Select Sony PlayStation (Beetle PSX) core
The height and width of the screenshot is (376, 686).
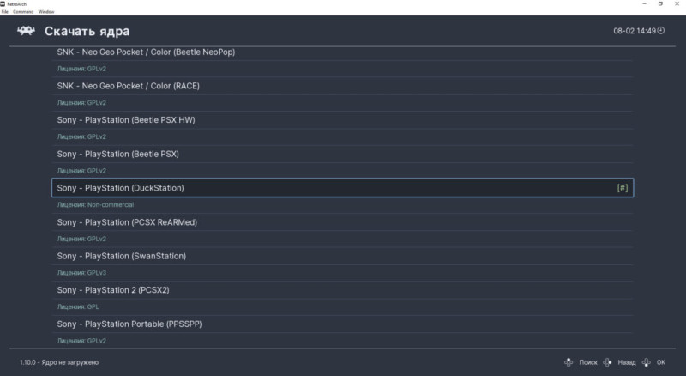point(342,154)
